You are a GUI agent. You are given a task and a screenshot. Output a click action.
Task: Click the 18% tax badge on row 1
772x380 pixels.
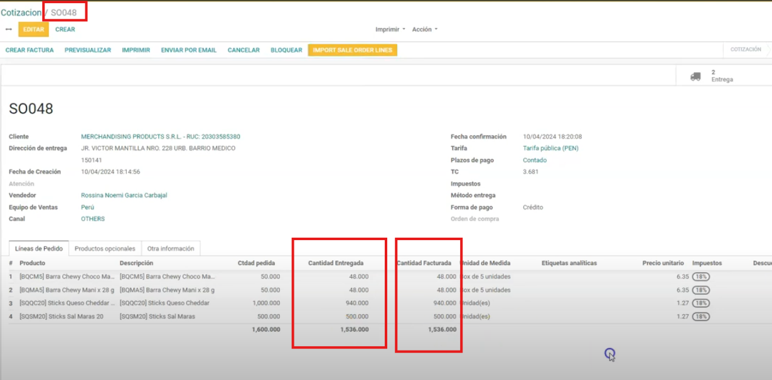click(x=700, y=277)
